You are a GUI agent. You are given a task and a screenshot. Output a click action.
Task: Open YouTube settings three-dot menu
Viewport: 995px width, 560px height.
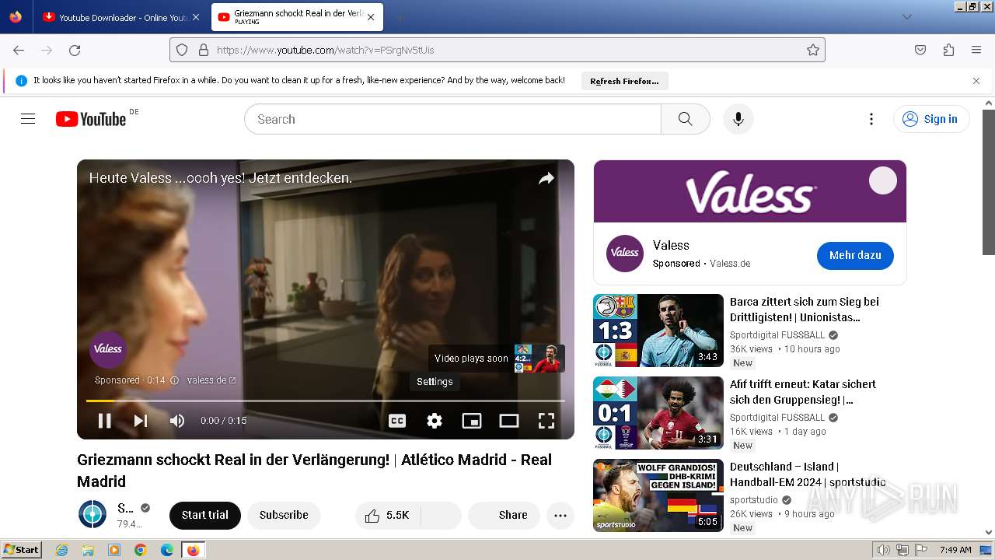pos(871,119)
